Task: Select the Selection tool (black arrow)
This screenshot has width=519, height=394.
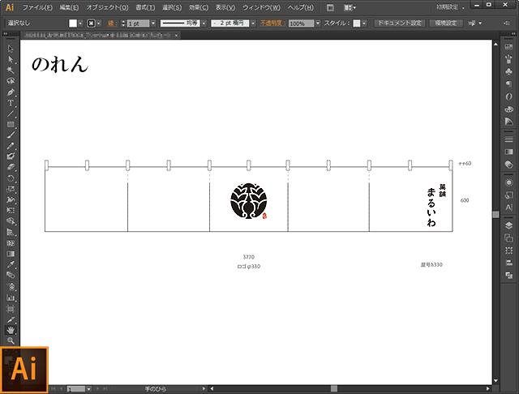Action: pyautogui.click(x=11, y=49)
